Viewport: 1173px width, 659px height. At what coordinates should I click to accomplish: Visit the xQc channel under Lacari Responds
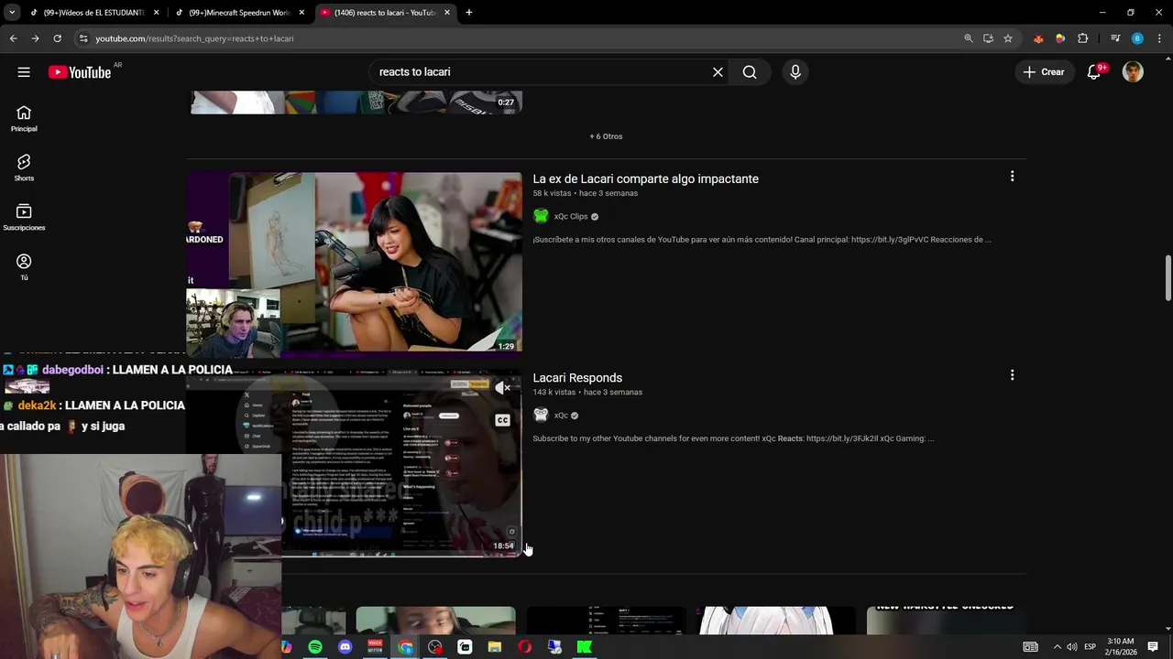tap(561, 416)
